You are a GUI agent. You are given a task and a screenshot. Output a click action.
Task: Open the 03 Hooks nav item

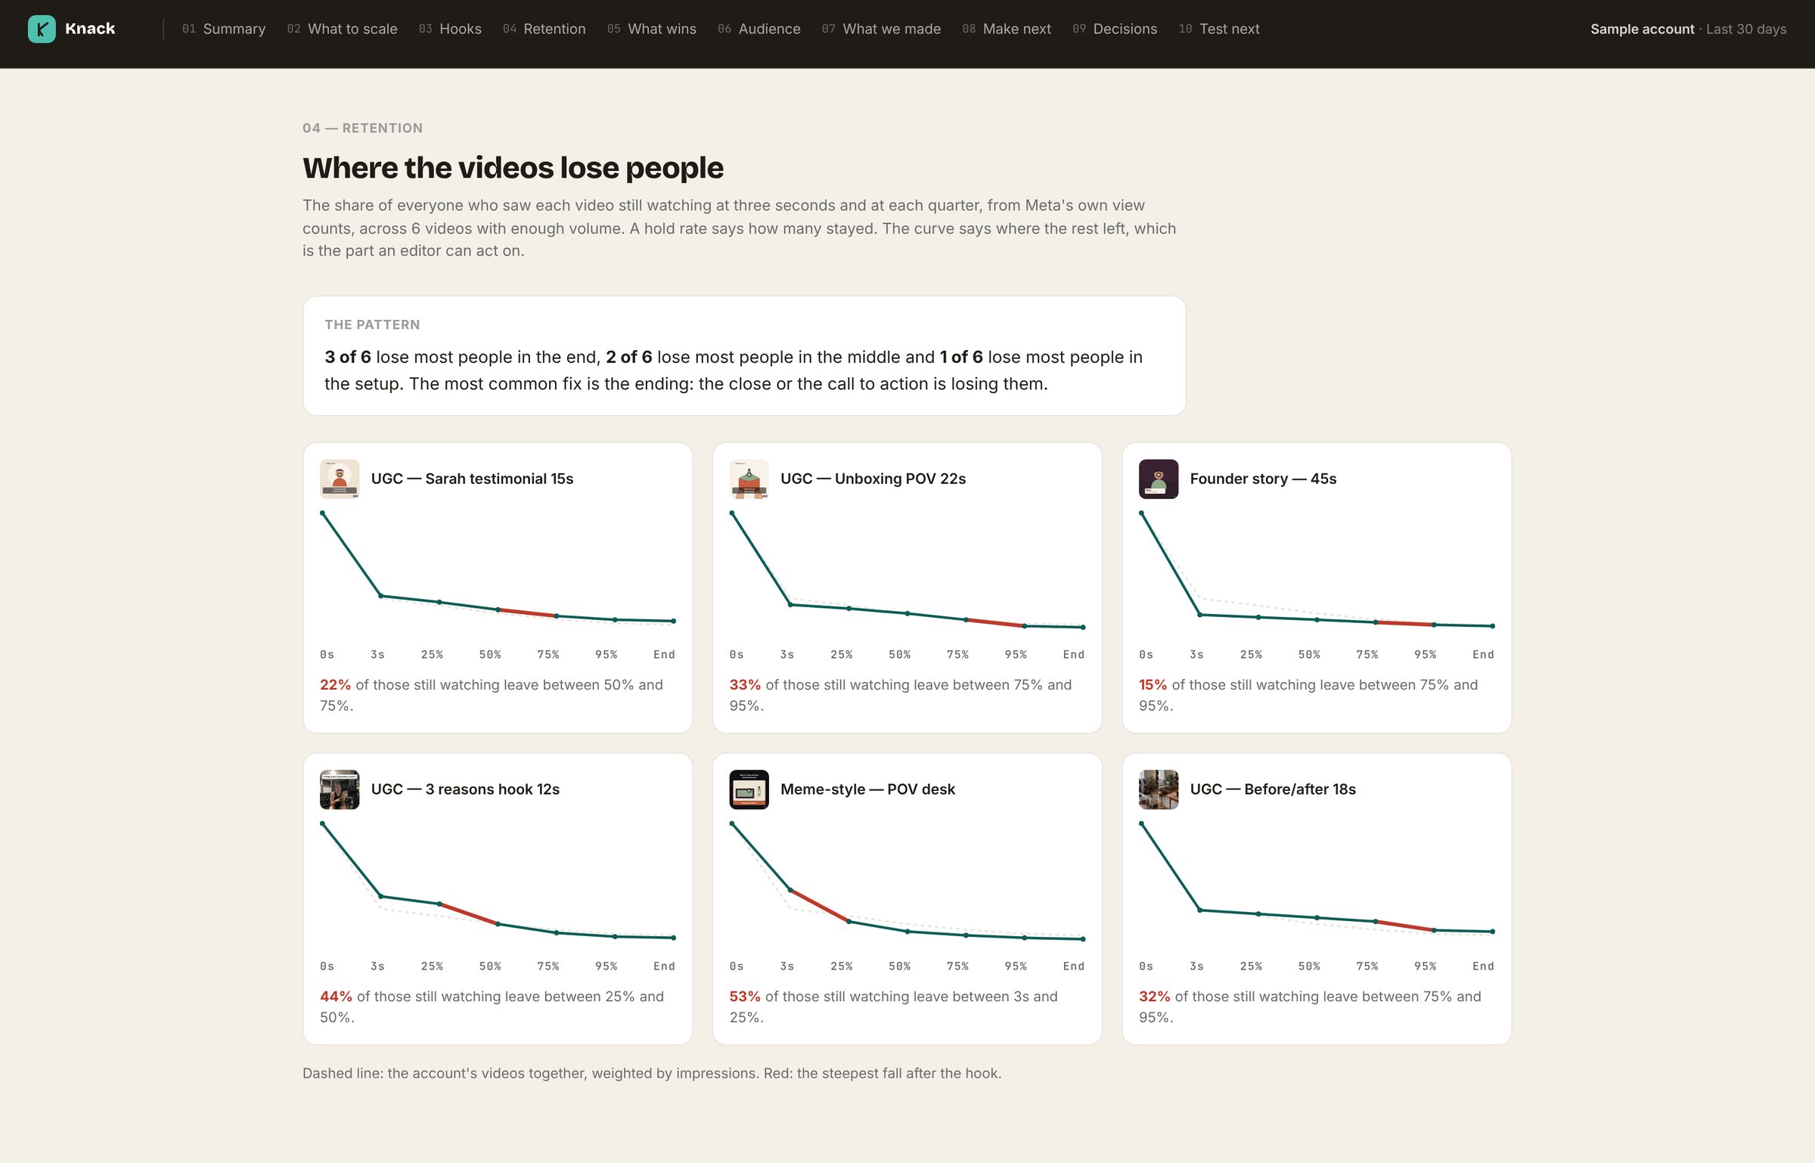click(450, 29)
